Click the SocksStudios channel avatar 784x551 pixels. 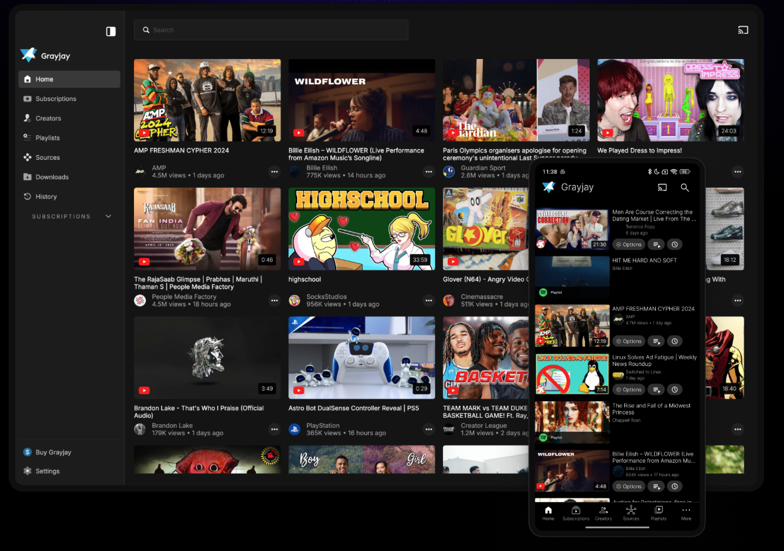coord(294,300)
